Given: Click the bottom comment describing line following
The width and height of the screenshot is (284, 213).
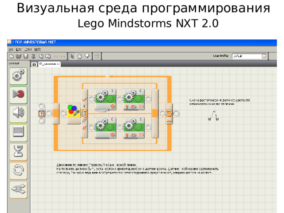Looking at the screenshot, I should (138, 169).
